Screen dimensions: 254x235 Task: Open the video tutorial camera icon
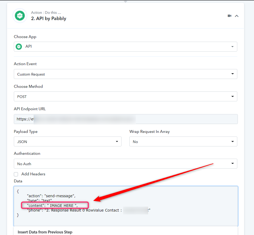pyautogui.click(x=229, y=16)
